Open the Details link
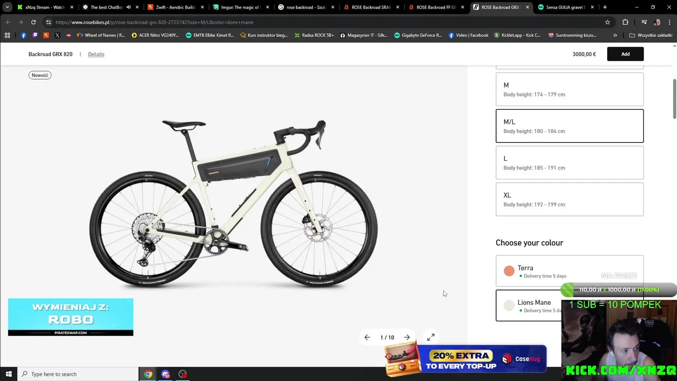Viewport: 677px width, 381px height. pyautogui.click(x=96, y=54)
